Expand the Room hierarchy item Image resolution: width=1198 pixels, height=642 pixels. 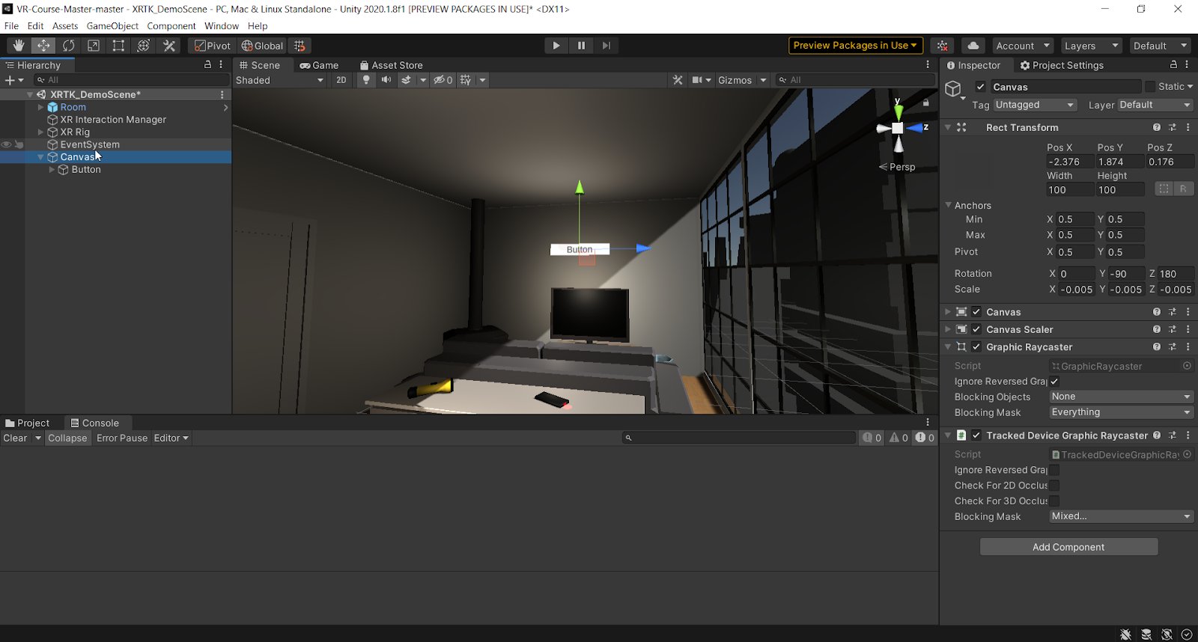[40, 107]
